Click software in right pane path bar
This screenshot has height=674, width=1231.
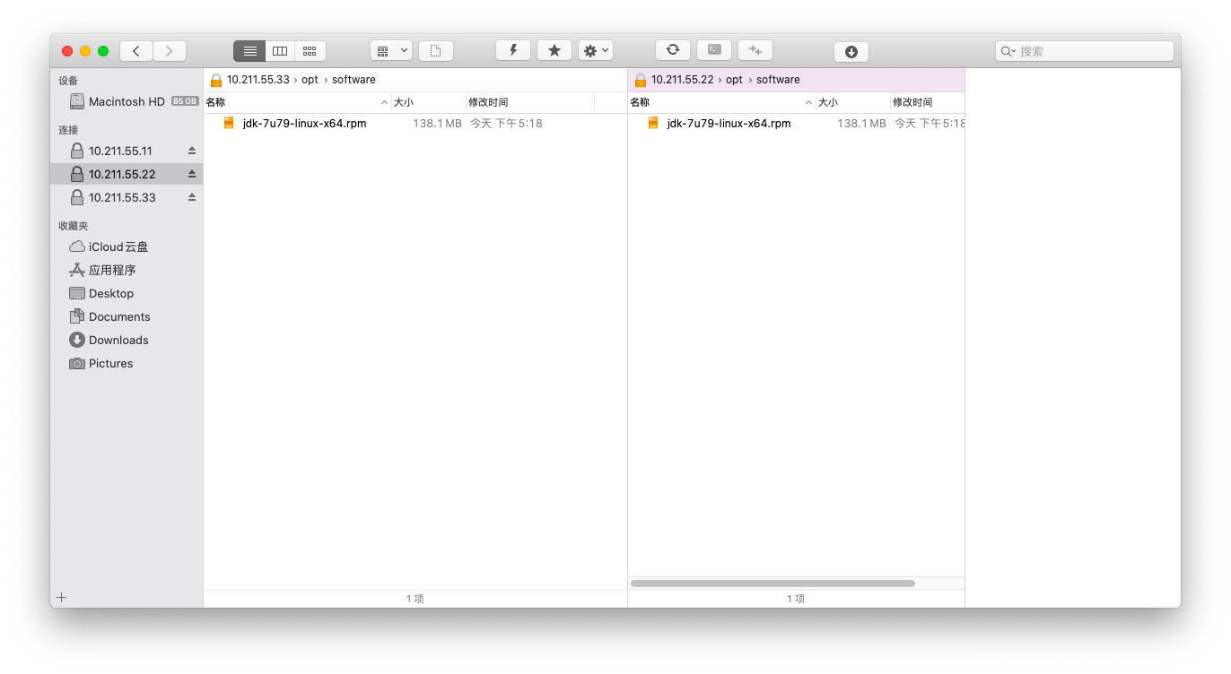tap(778, 80)
